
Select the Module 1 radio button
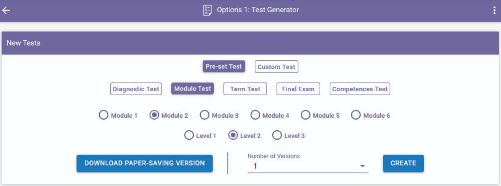tap(103, 115)
